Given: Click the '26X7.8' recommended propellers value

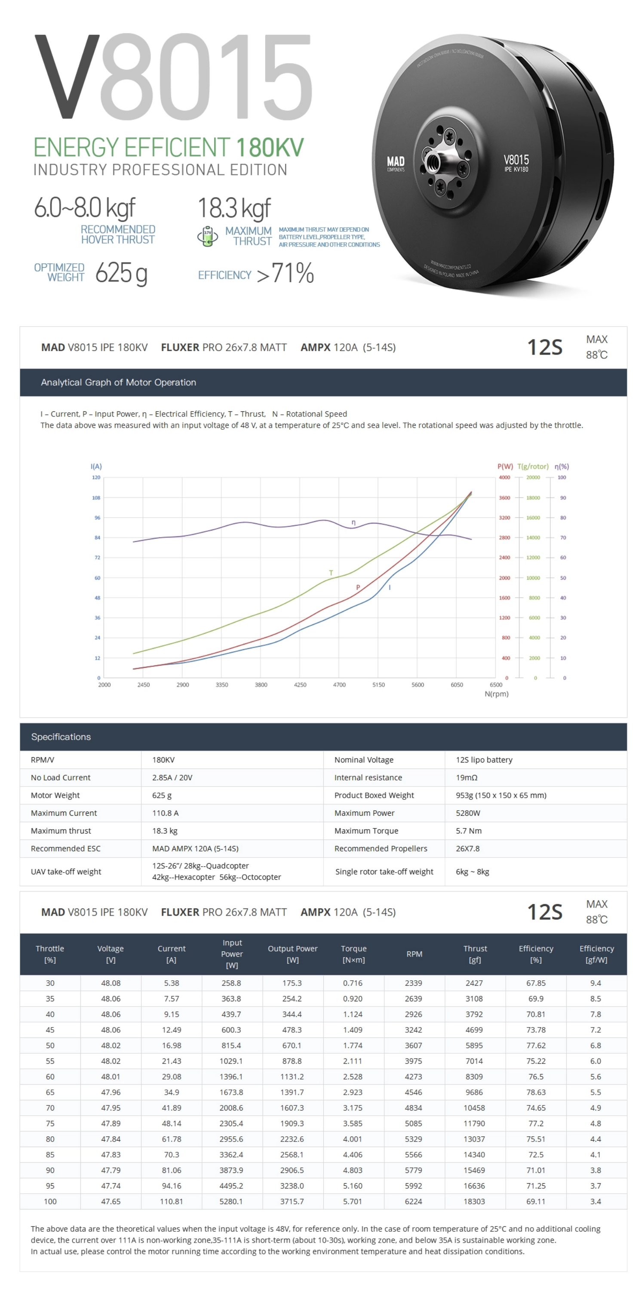Looking at the screenshot, I should click(x=467, y=849).
